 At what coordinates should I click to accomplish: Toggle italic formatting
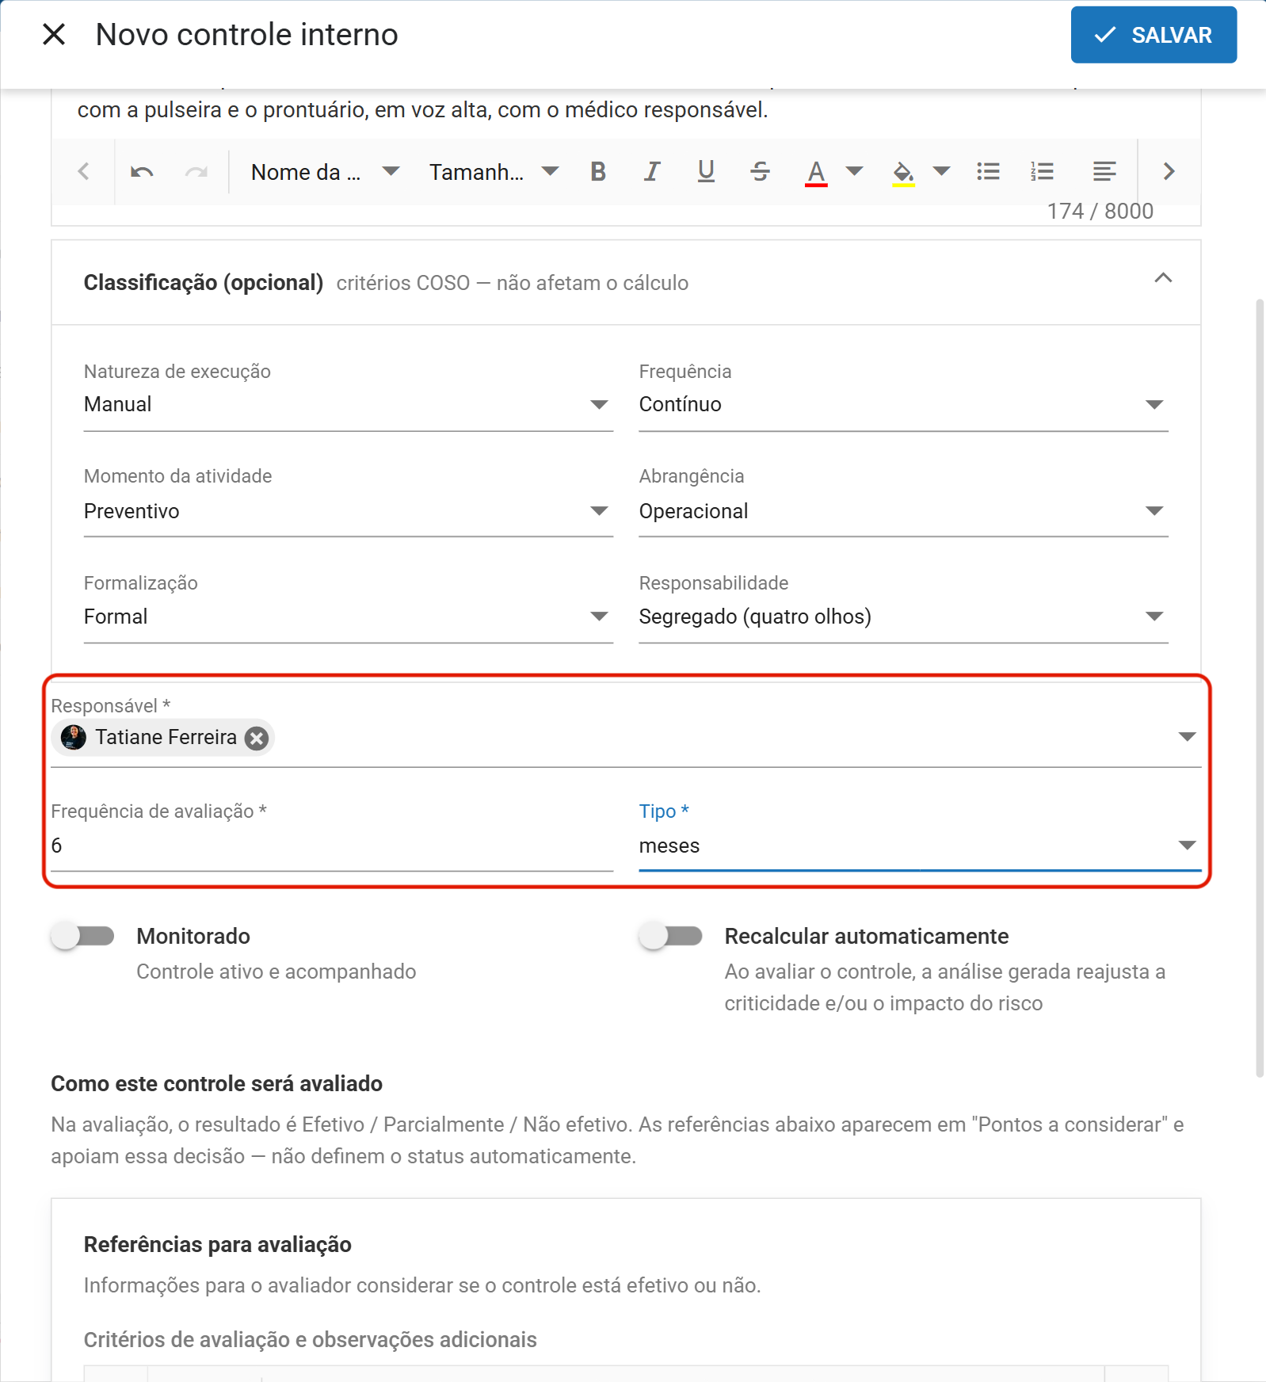(x=652, y=171)
